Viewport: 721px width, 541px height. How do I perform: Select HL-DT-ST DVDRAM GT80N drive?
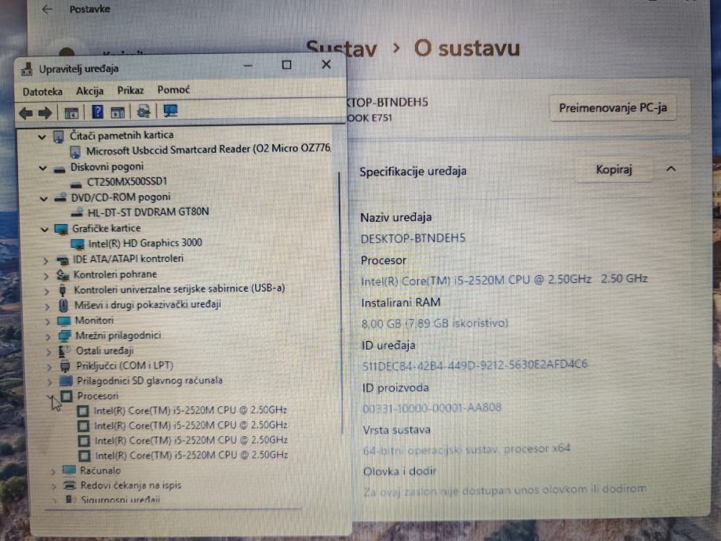click(x=148, y=212)
